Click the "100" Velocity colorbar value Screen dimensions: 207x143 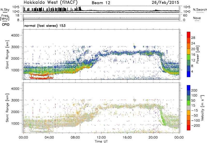(x=194, y=95)
